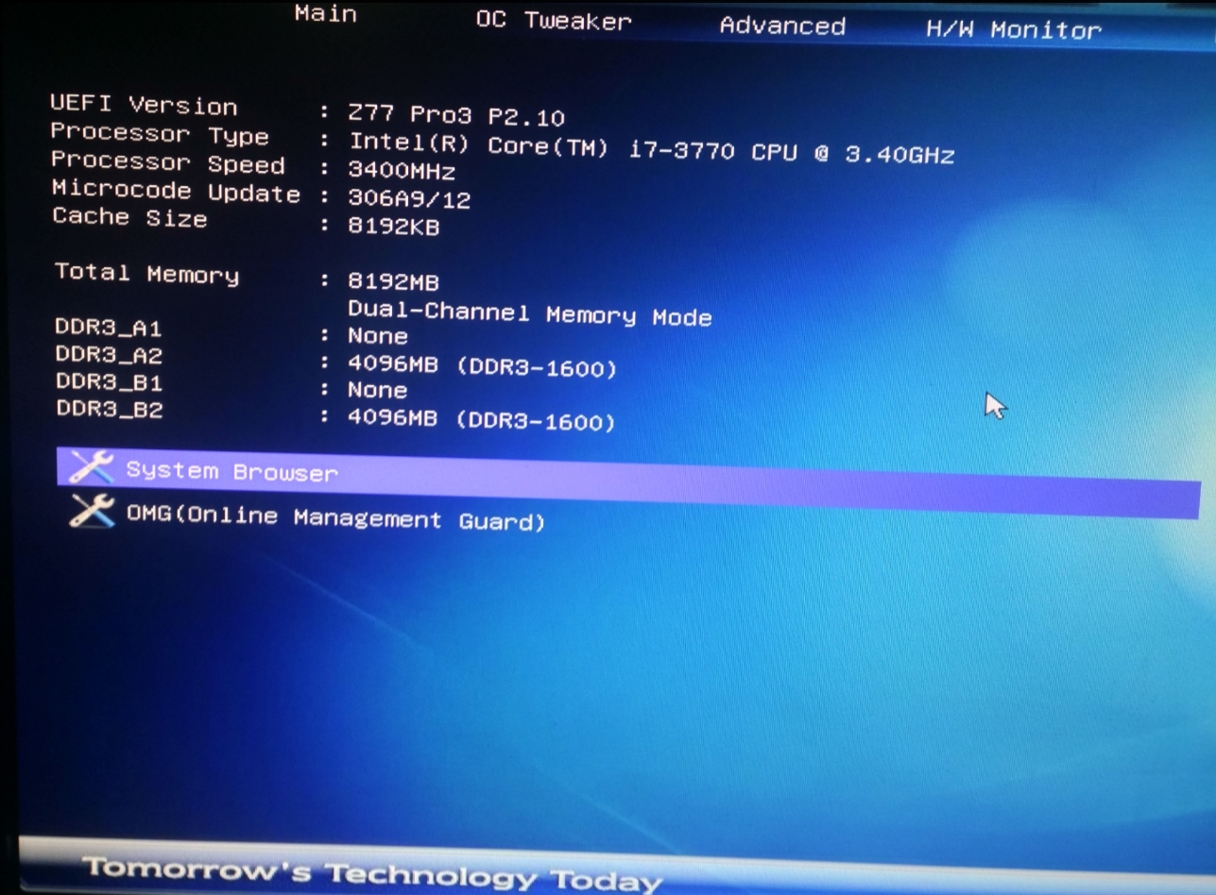The height and width of the screenshot is (895, 1216).
Task: Select the Processor Speed label
Action: [x=167, y=162]
